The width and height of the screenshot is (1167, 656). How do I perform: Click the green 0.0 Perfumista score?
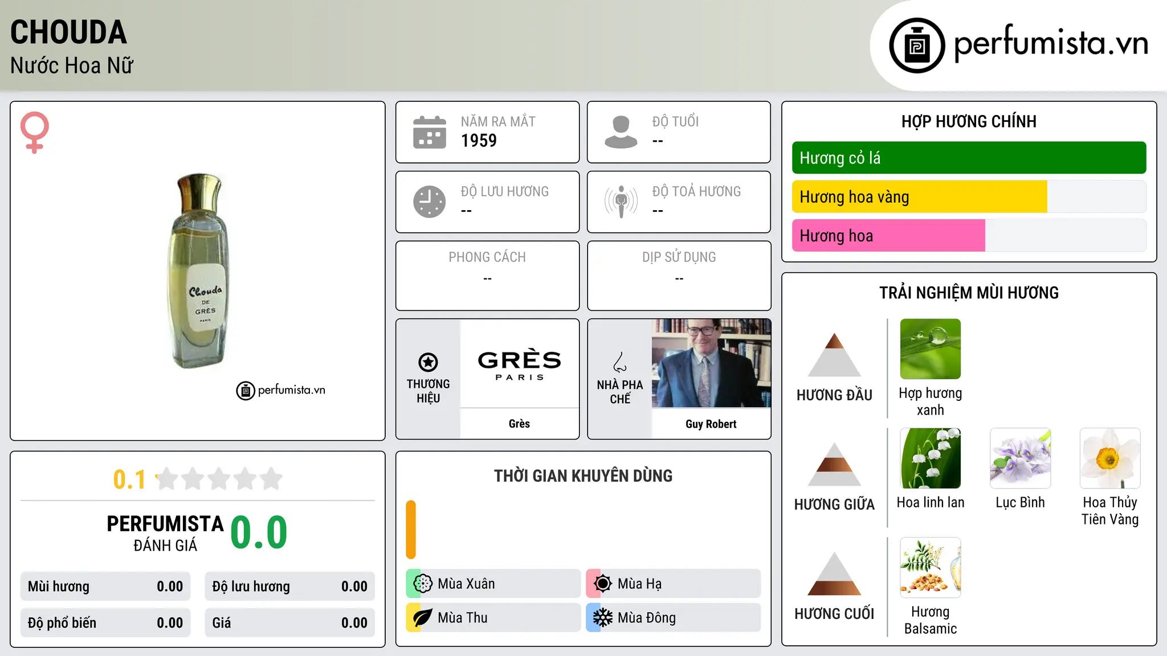(x=259, y=532)
